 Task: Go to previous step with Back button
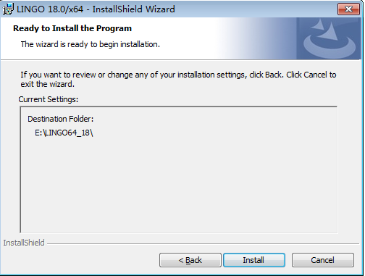(190, 260)
